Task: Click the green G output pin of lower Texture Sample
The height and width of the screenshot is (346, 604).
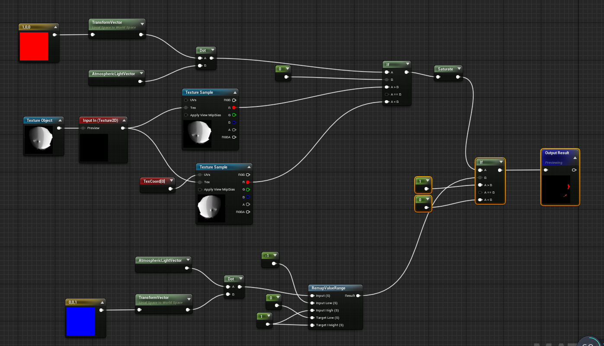Action: click(x=247, y=189)
